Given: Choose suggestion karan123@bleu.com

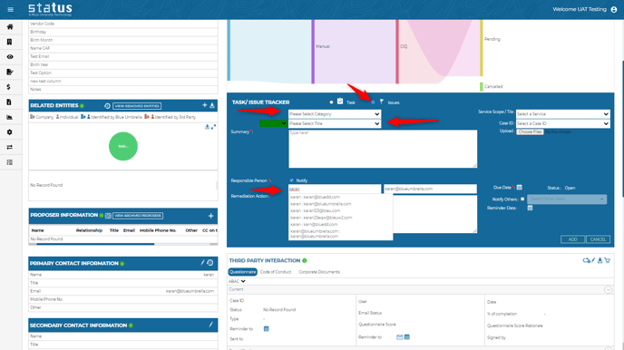Looking at the screenshot, I should [x=316, y=210].
